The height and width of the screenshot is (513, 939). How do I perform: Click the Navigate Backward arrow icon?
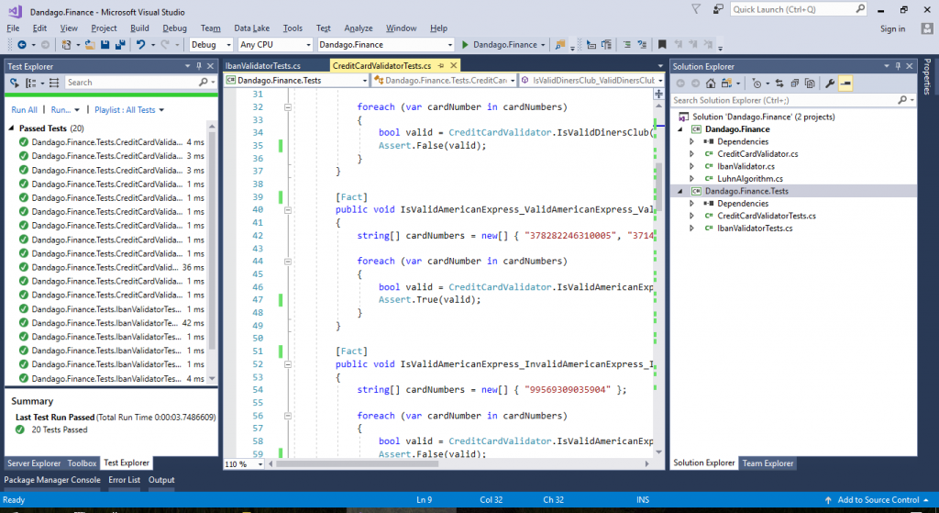coord(22,44)
